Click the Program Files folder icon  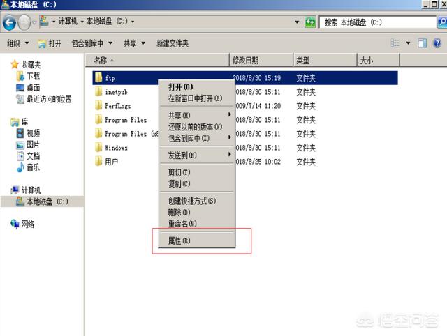(98, 119)
